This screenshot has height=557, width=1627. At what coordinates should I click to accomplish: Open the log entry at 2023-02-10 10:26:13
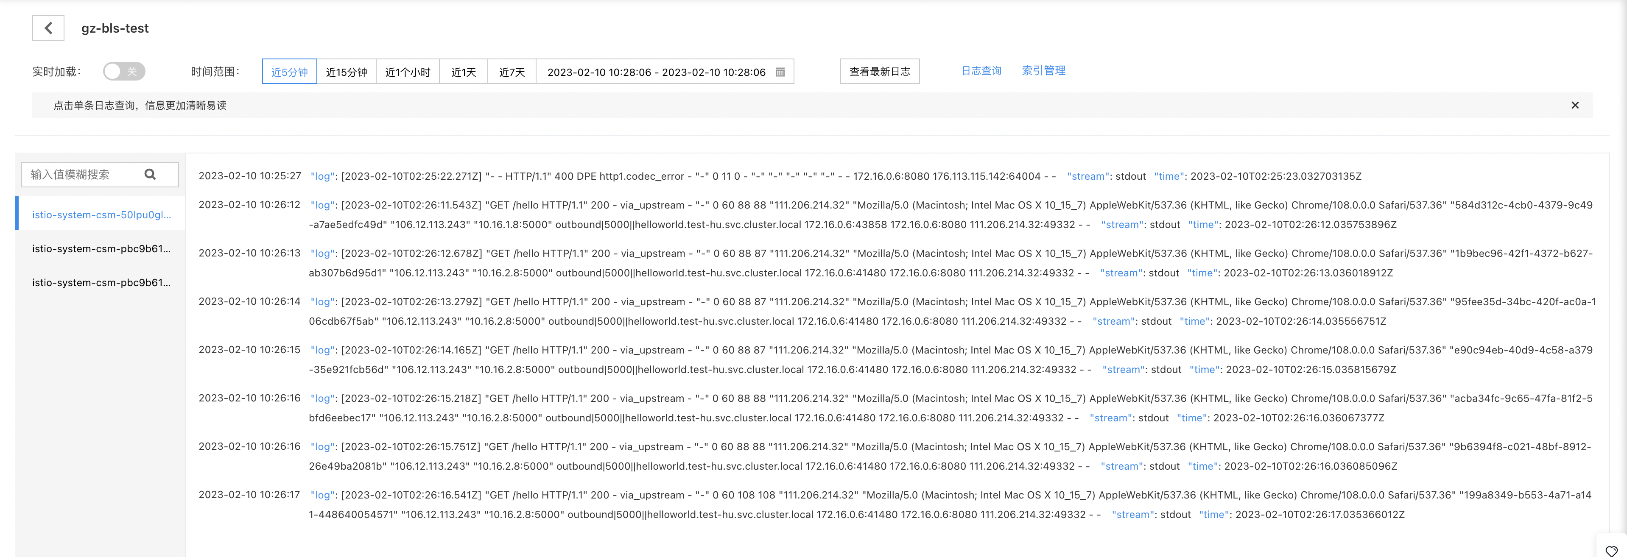tap(896, 263)
